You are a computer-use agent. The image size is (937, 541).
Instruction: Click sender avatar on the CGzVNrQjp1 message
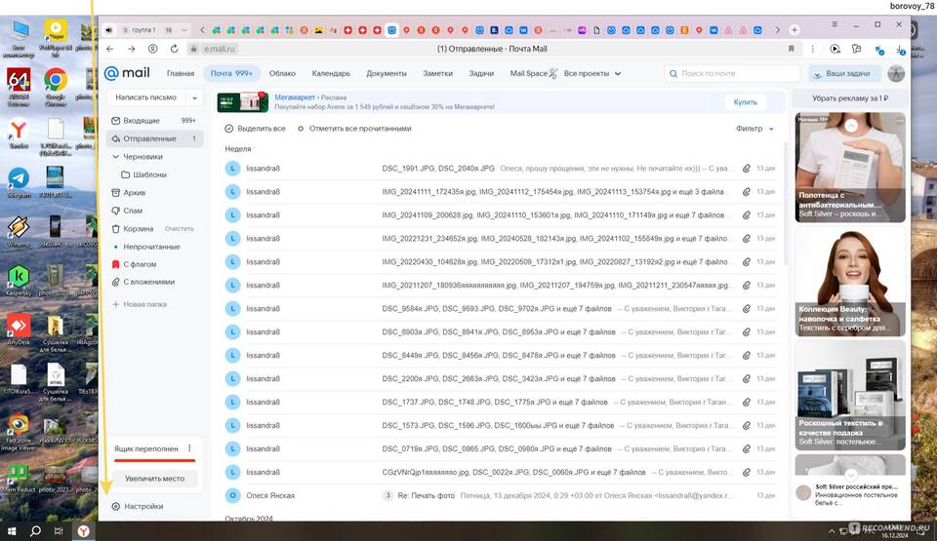[x=232, y=473]
